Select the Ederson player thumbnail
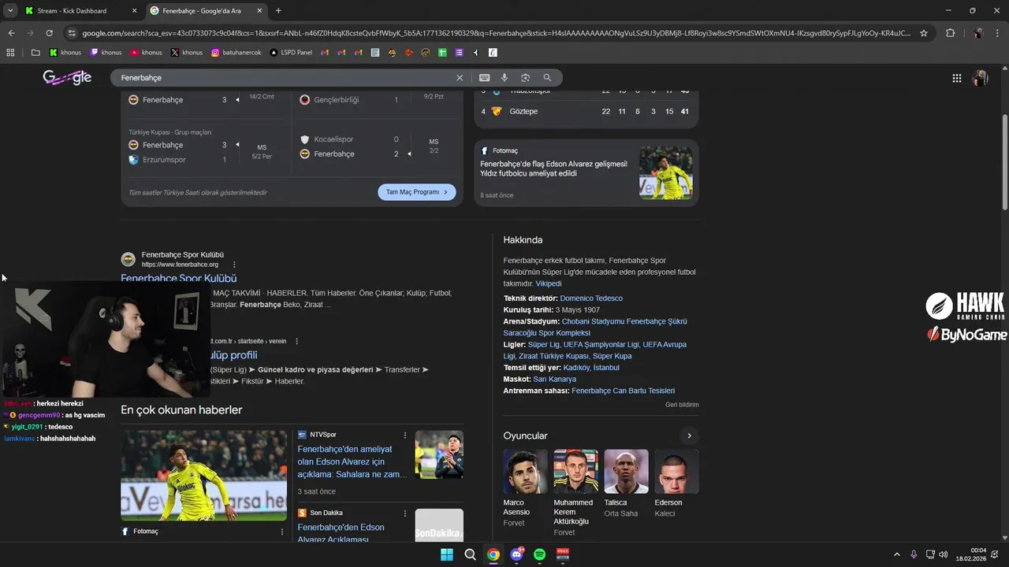The height and width of the screenshot is (567, 1009). coord(676,471)
